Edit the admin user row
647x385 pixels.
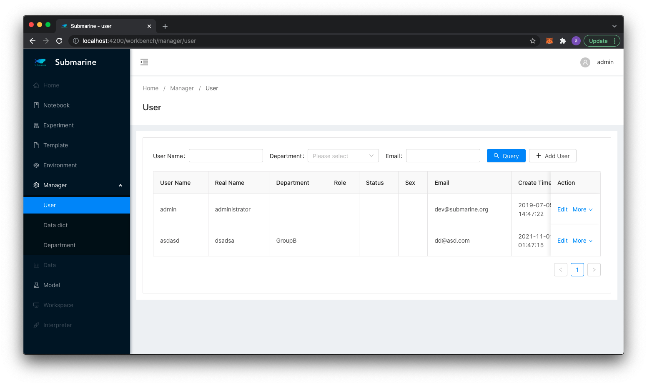(x=562, y=209)
